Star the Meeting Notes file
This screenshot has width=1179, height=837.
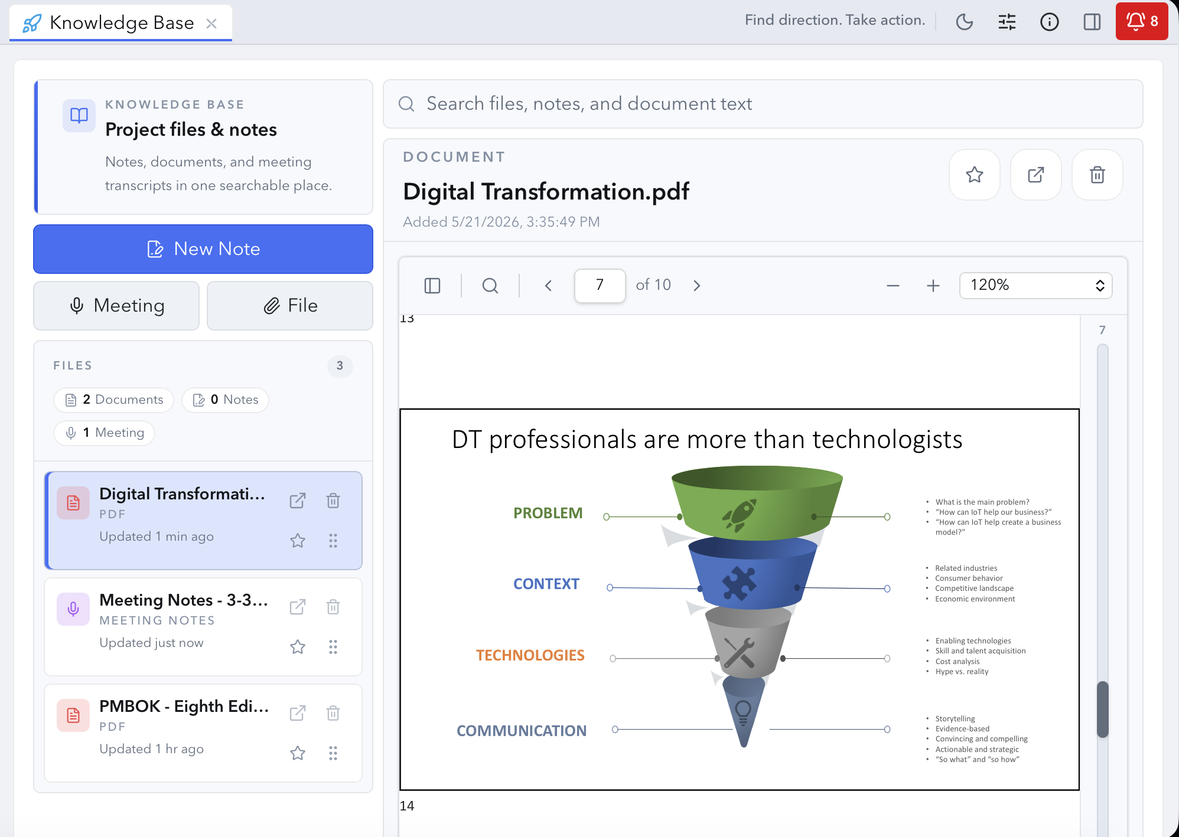click(298, 647)
